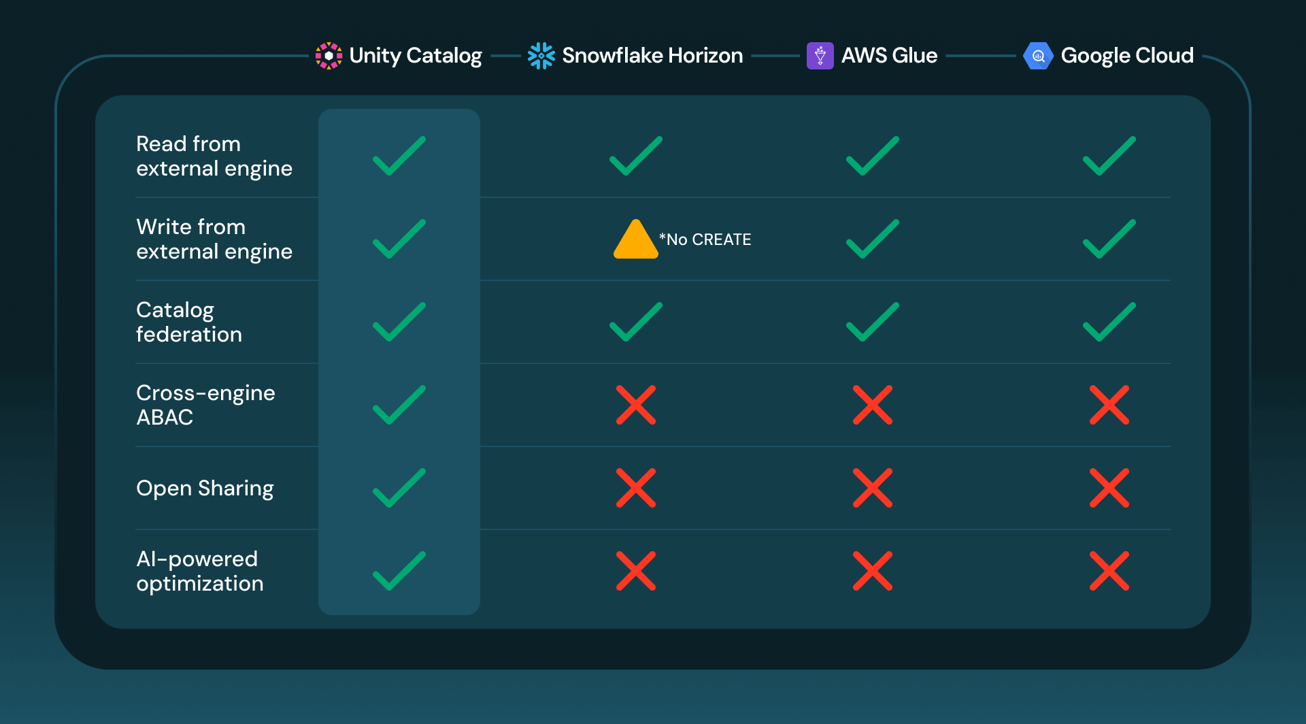The height and width of the screenshot is (724, 1306).
Task: Click Snowflake Horizon's red X for Open Sharing
Action: click(x=636, y=488)
